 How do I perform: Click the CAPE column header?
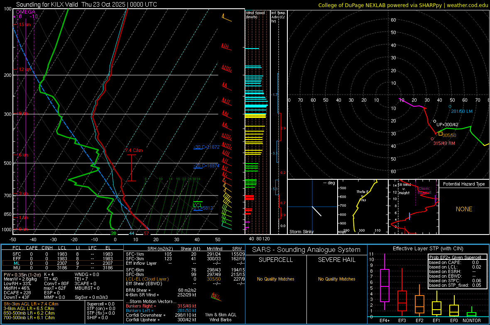tap(32, 248)
